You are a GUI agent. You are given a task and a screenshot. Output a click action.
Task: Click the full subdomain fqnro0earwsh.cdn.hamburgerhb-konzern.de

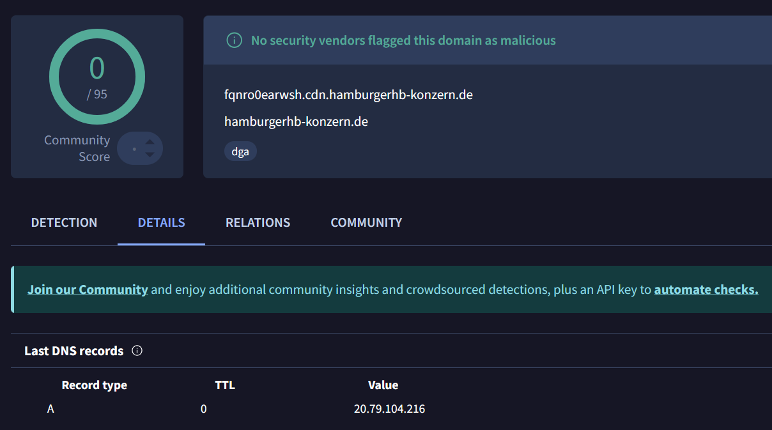pyautogui.click(x=348, y=95)
